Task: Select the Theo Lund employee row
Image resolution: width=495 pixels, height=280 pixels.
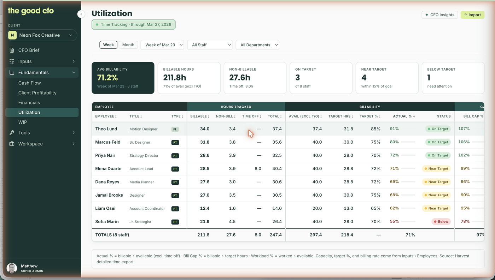Action: pos(288,129)
